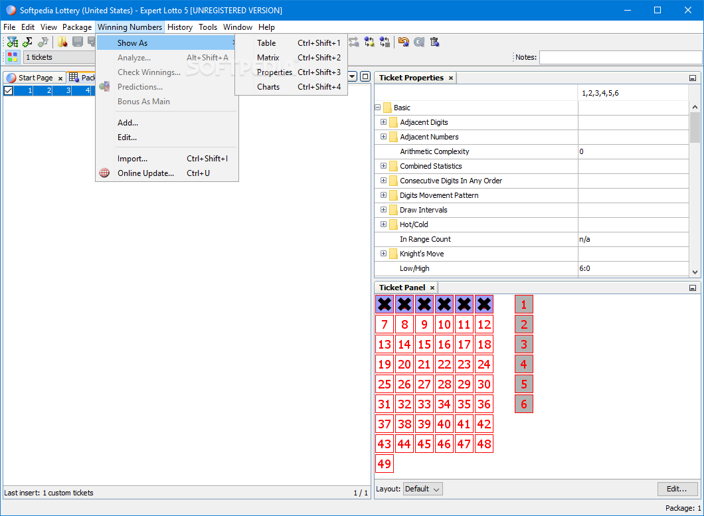Mark number 49 on the ticket panel
The width and height of the screenshot is (704, 516).
[x=385, y=464]
